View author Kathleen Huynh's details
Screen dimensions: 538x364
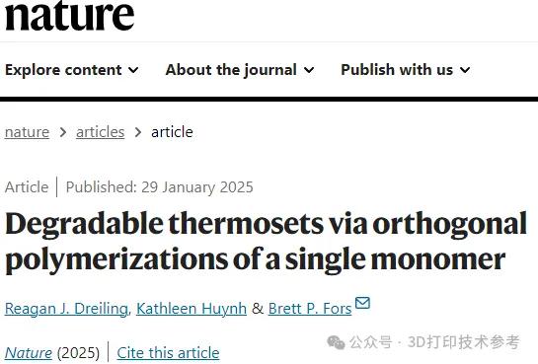pos(192,309)
